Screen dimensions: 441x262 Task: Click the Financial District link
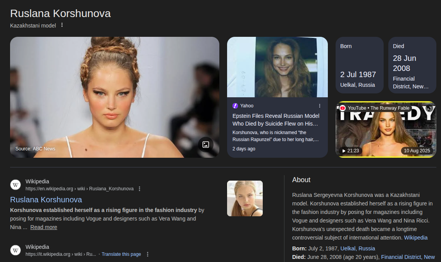click(401, 257)
